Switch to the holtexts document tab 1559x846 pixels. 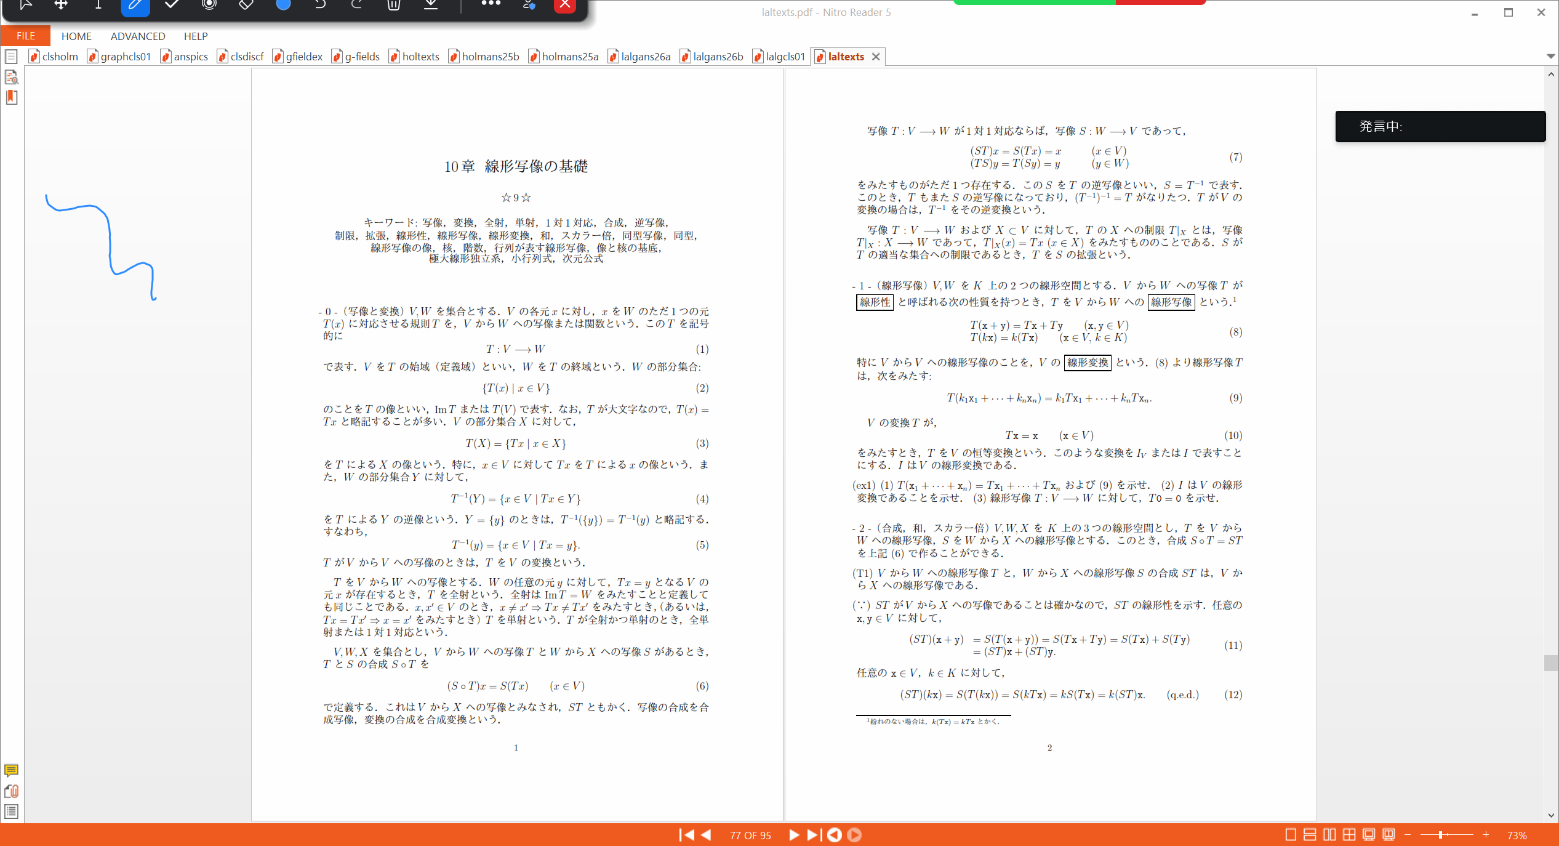click(x=414, y=57)
